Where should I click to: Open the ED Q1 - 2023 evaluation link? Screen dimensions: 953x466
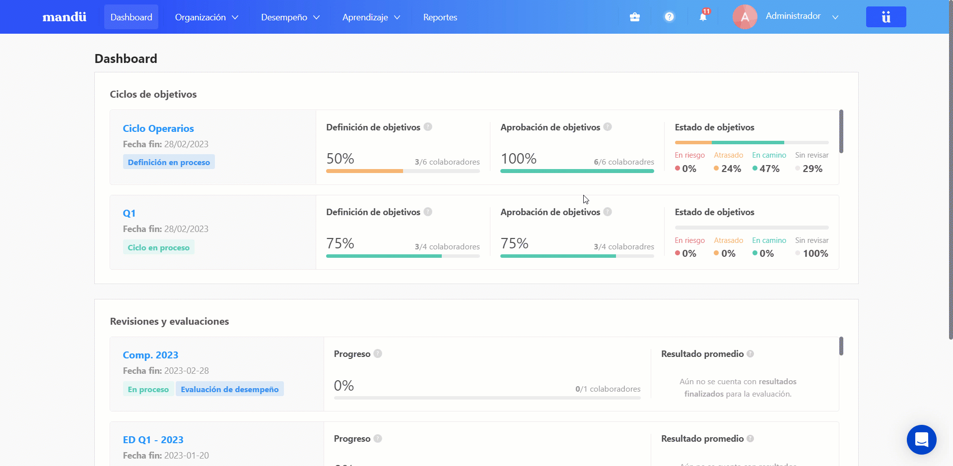(153, 440)
